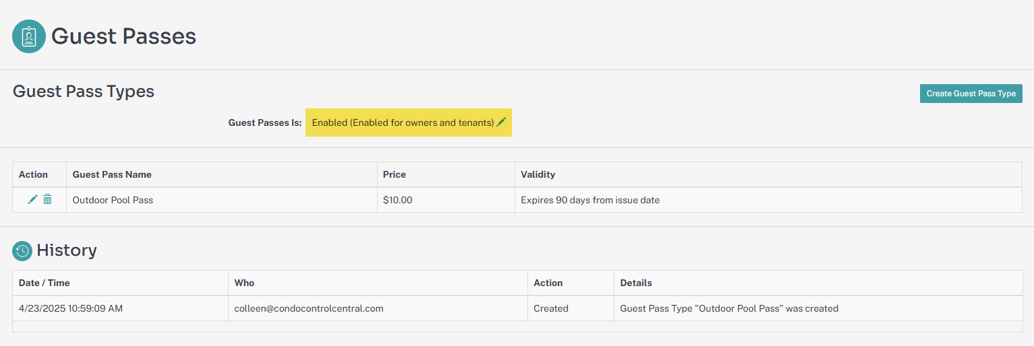Click the Date / Time history column header
Screen dimensions: 1034x346
(45, 283)
